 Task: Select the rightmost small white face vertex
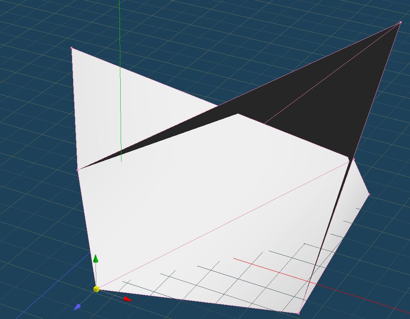[369, 194]
